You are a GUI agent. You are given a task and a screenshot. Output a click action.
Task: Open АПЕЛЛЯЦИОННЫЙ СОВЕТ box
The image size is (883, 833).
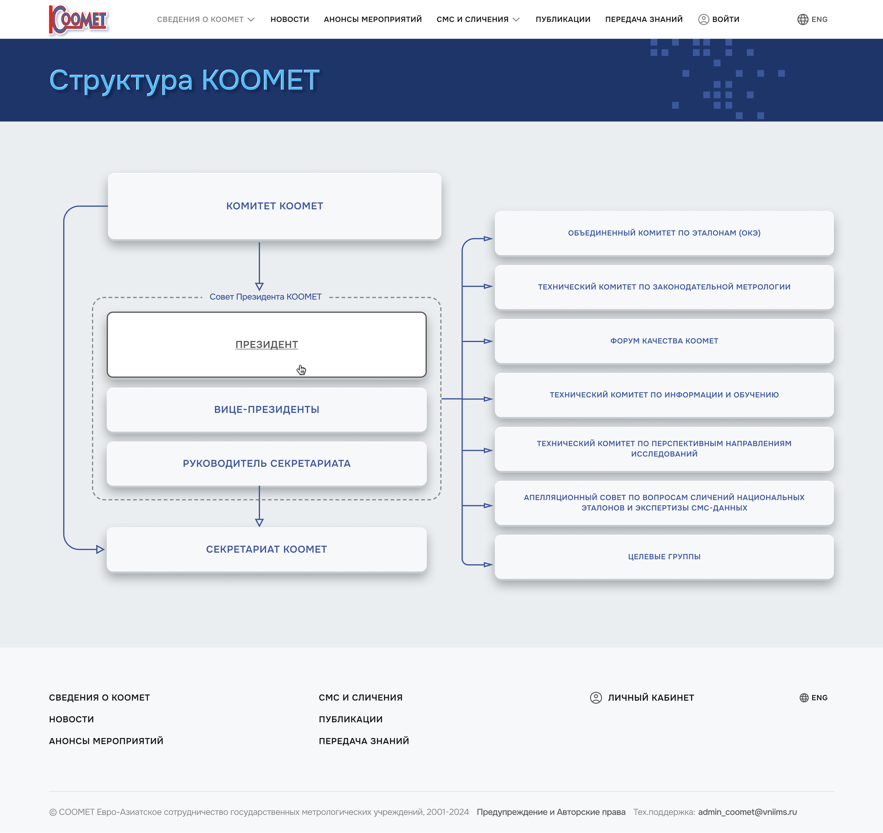664,503
